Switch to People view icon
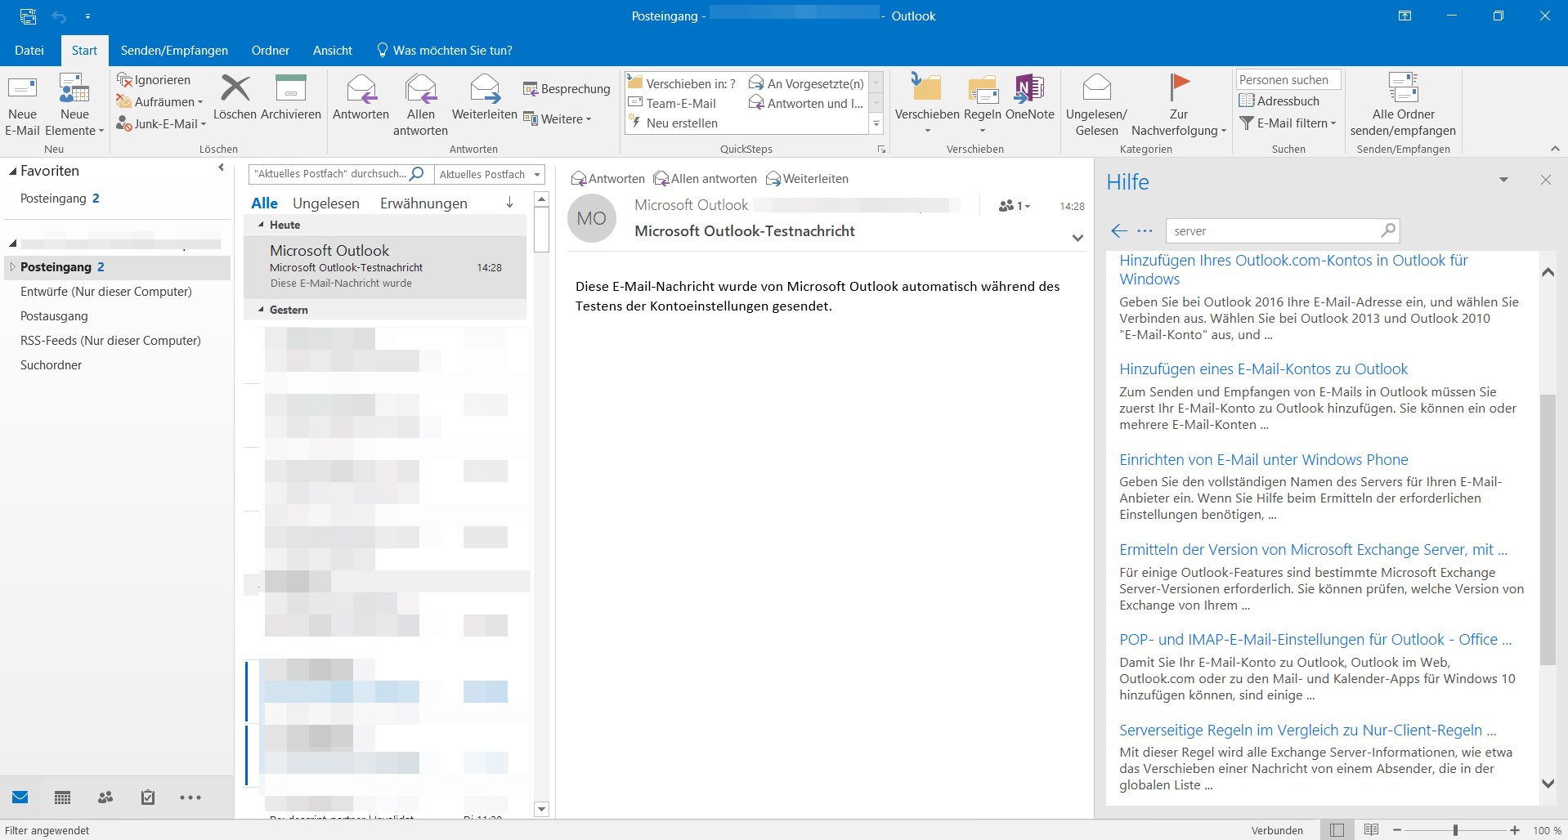This screenshot has height=840, width=1568. 105,798
